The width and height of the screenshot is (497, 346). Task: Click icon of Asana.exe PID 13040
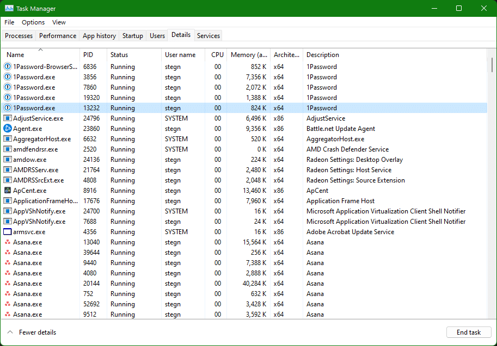coord(8,242)
